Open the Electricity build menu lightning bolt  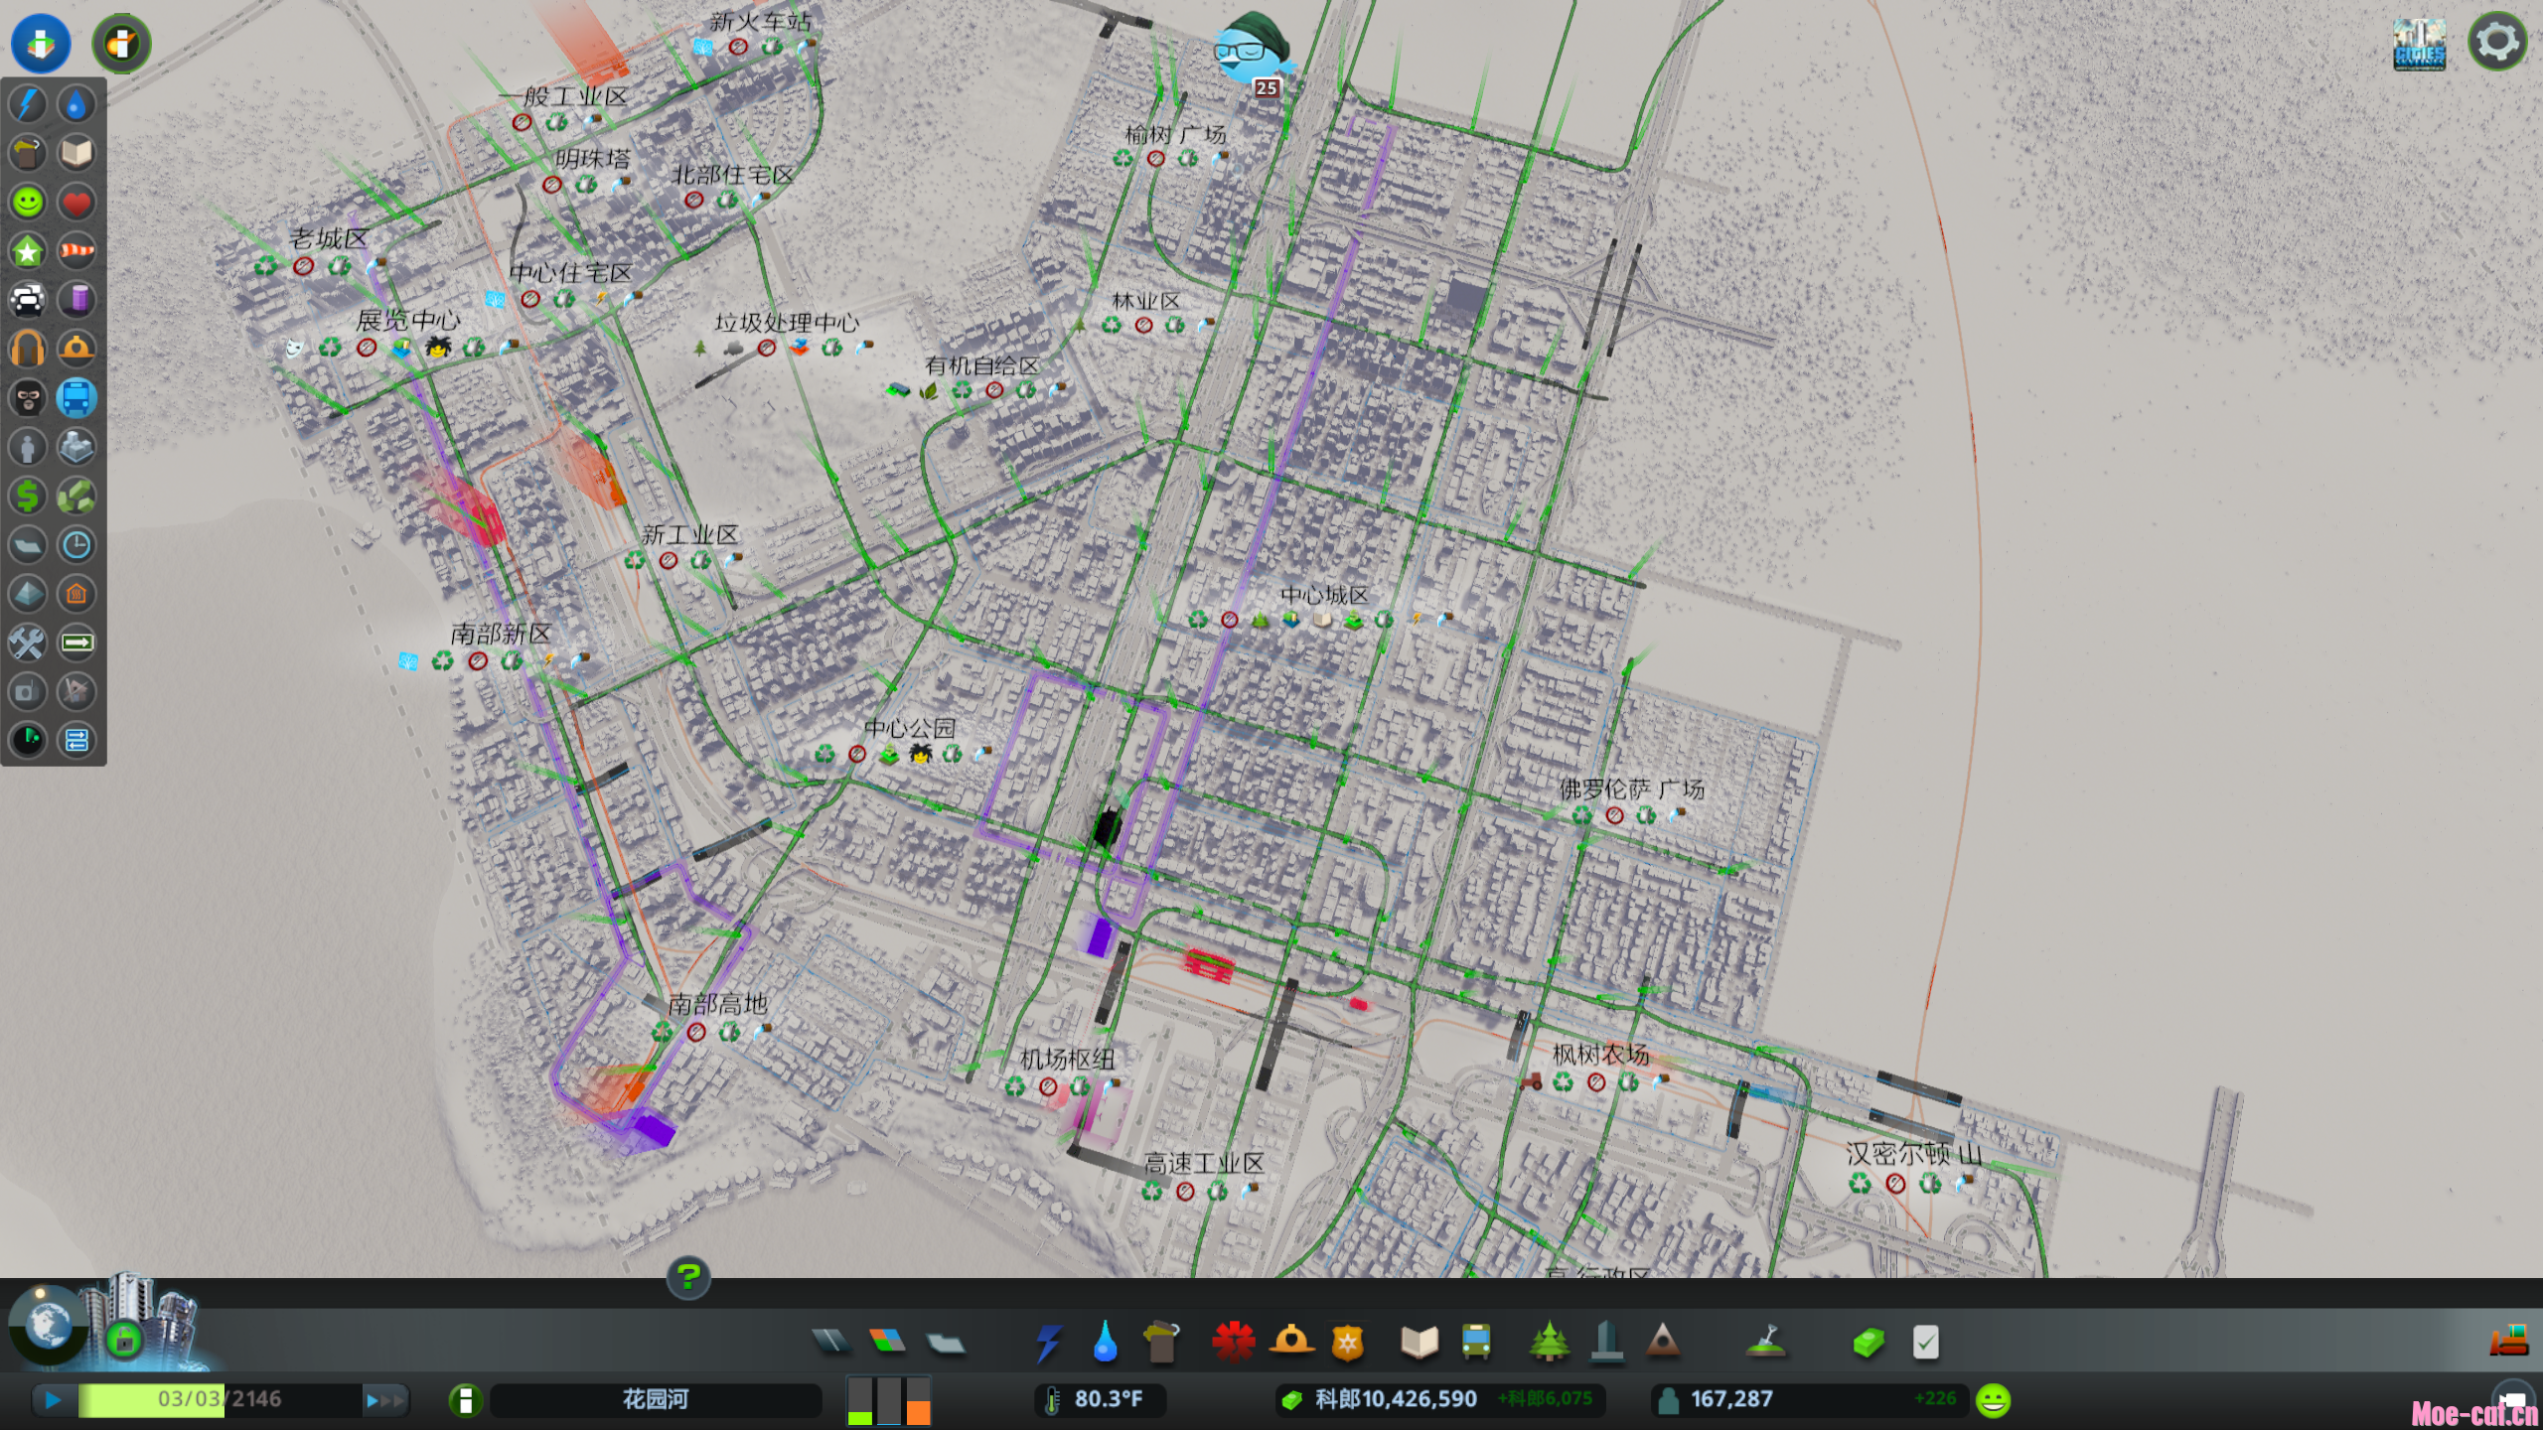(1048, 1343)
